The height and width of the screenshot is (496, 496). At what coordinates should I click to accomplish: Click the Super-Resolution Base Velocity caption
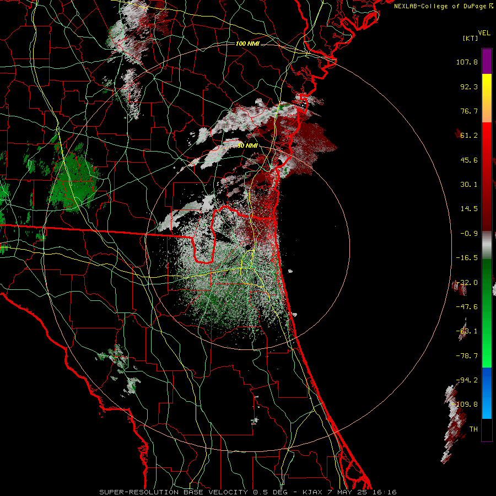[x=247, y=492]
